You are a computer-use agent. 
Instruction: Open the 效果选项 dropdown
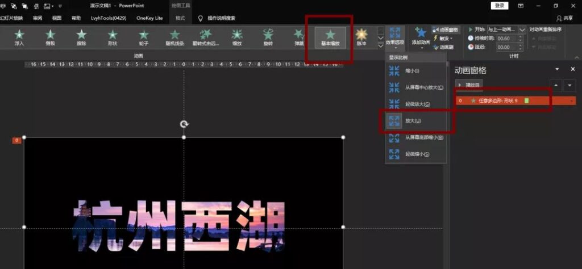395,37
